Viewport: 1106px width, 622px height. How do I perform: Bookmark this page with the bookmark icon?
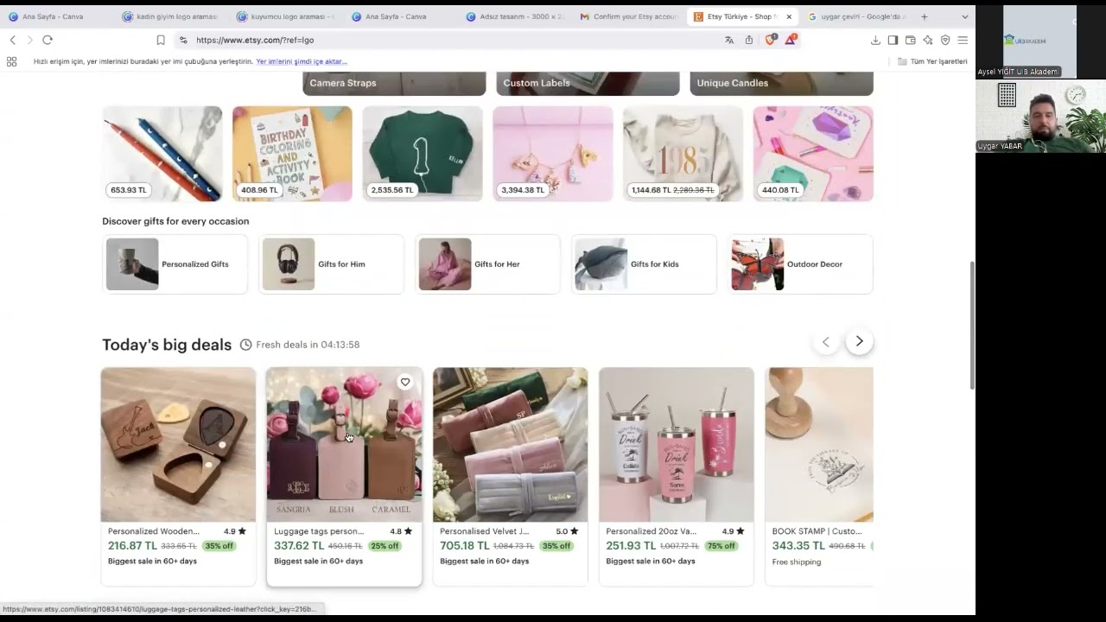161,40
